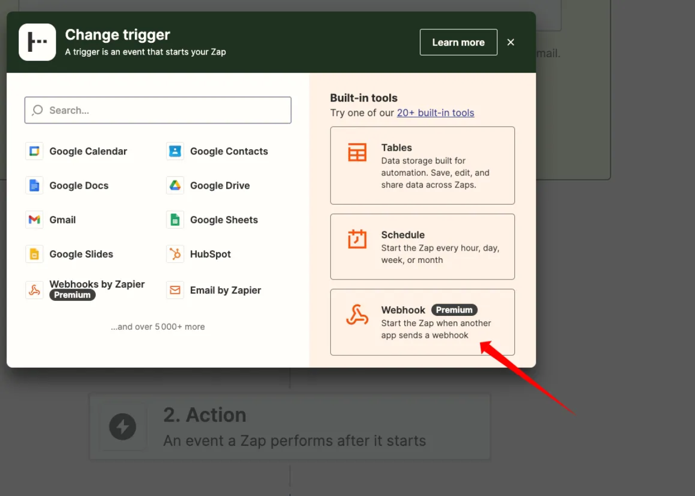Screen dimensions: 695x496
Task: Open the Learn more button
Action: (x=458, y=42)
